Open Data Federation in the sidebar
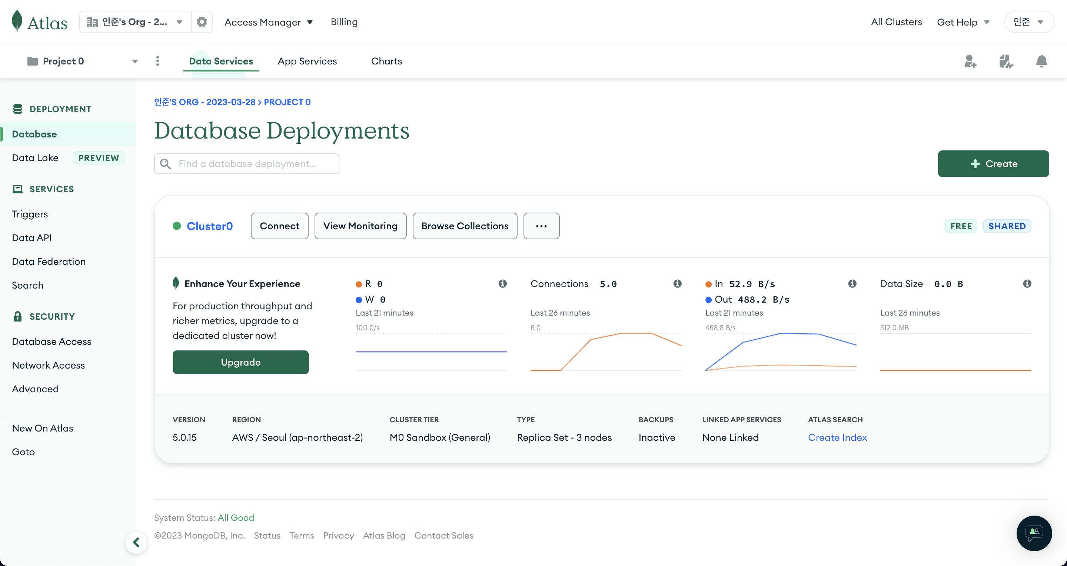The height and width of the screenshot is (566, 1067). click(49, 261)
